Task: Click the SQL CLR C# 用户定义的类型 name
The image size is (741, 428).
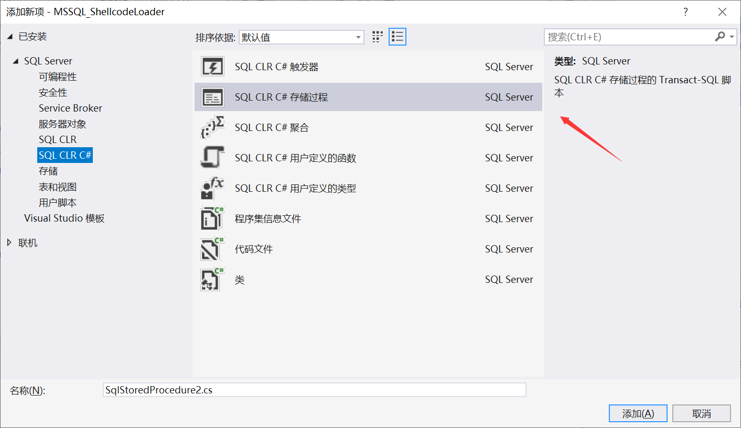Action: tap(295, 188)
